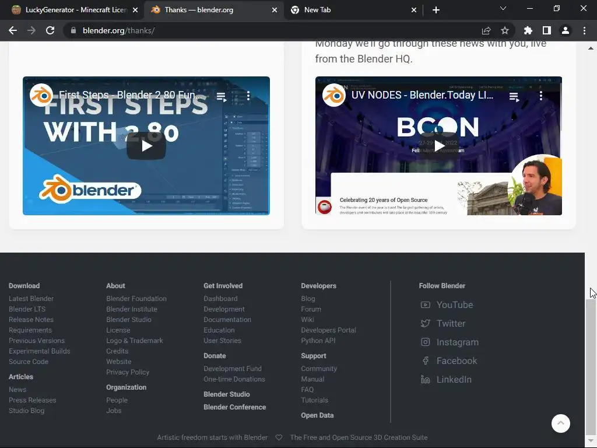The width and height of the screenshot is (597, 448).
Task: Open the Requirements link
Action: tap(30, 330)
